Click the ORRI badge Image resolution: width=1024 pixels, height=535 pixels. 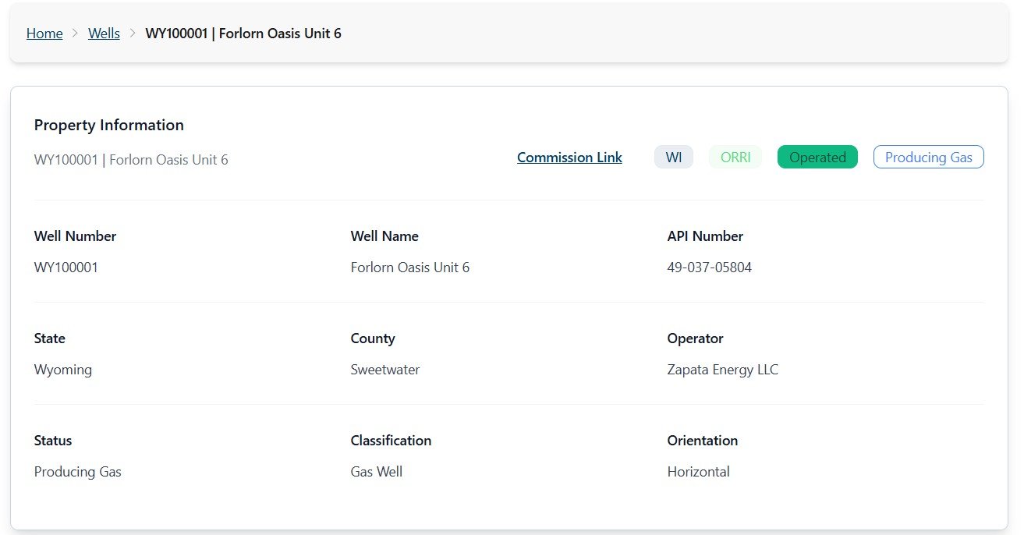(735, 157)
